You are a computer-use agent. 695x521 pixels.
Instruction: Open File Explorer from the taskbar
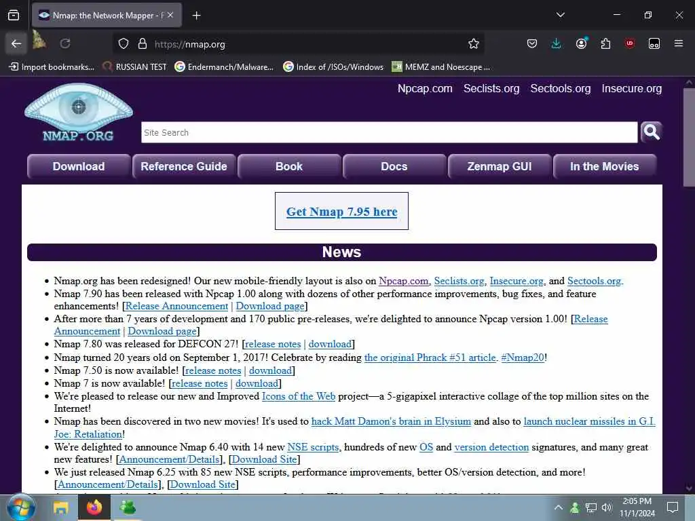[60, 507]
